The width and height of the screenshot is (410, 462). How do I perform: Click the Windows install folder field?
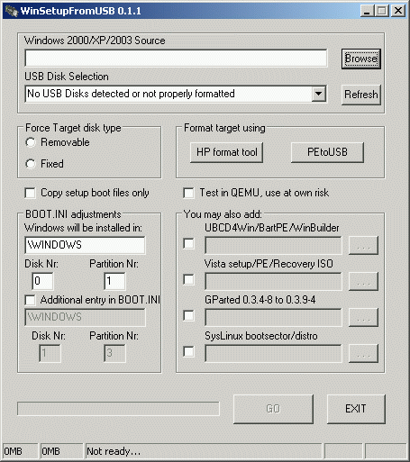[85, 245]
